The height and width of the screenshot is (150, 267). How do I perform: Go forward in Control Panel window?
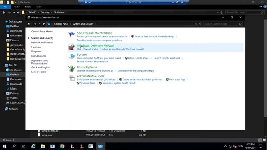35,24
